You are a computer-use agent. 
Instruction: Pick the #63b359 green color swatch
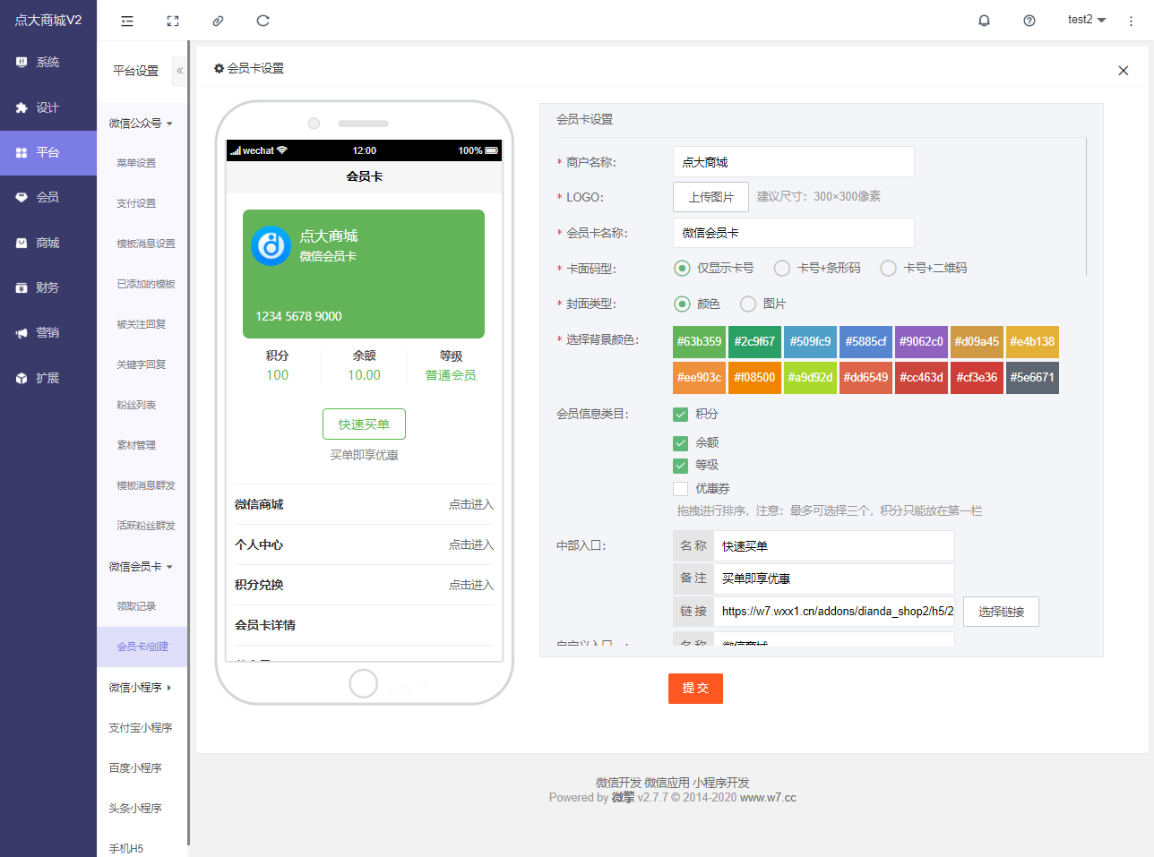pyautogui.click(x=699, y=341)
